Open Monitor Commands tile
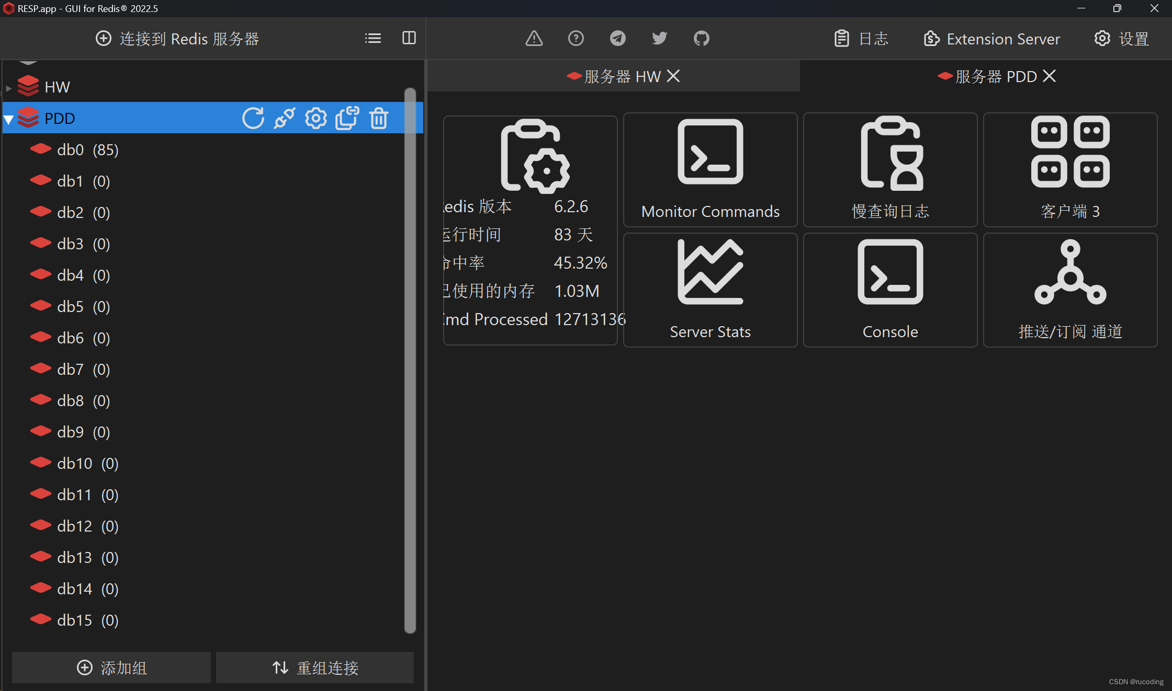 click(x=711, y=170)
